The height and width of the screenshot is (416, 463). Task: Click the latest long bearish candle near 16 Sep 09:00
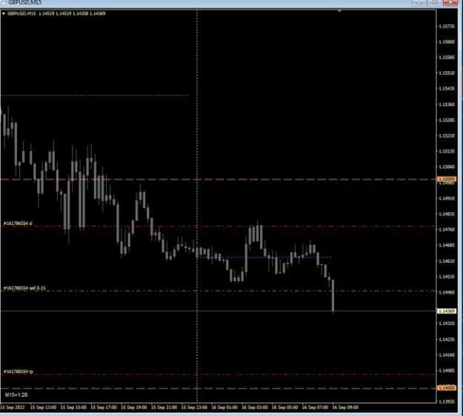click(x=333, y=295)
